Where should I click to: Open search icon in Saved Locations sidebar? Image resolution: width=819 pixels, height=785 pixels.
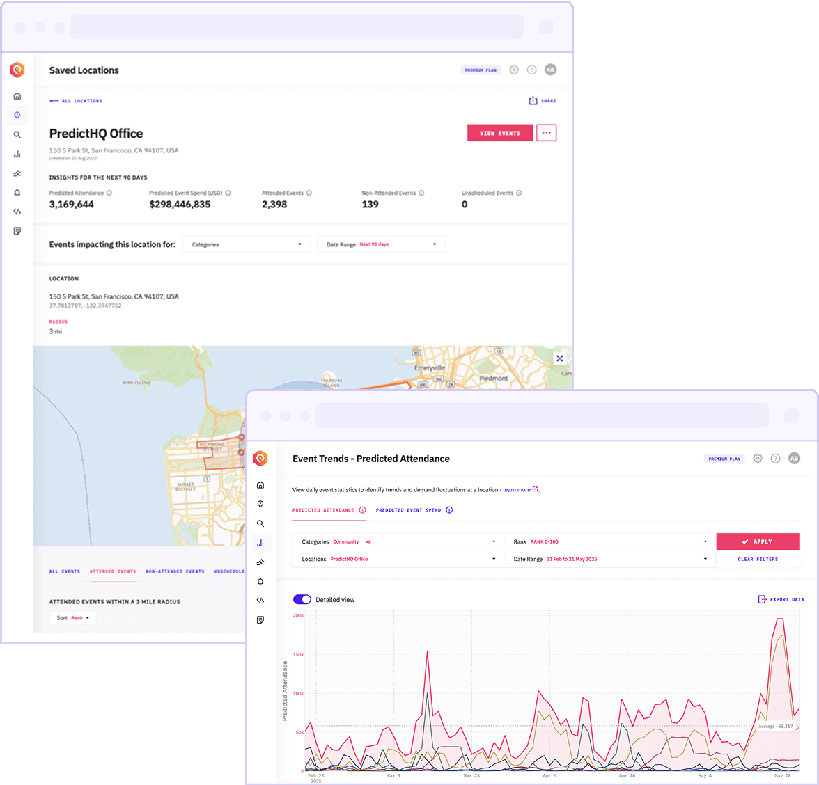coord(17,135)
